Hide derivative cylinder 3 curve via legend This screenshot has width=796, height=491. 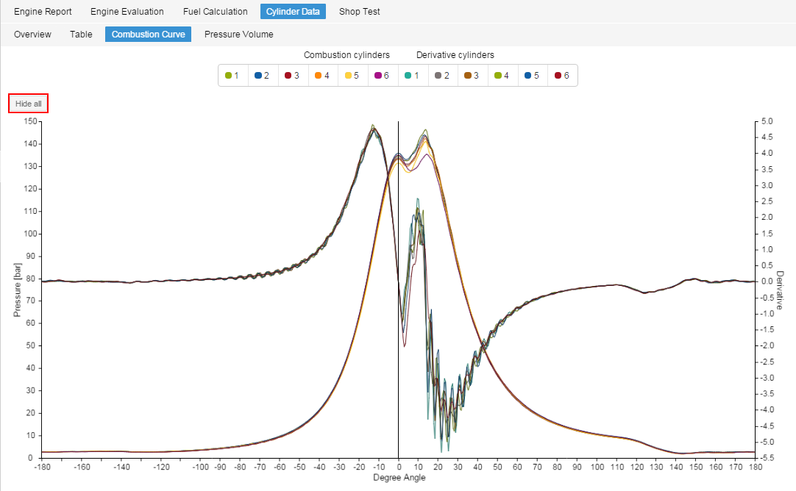pyautogui.click(x=472, y=75)
